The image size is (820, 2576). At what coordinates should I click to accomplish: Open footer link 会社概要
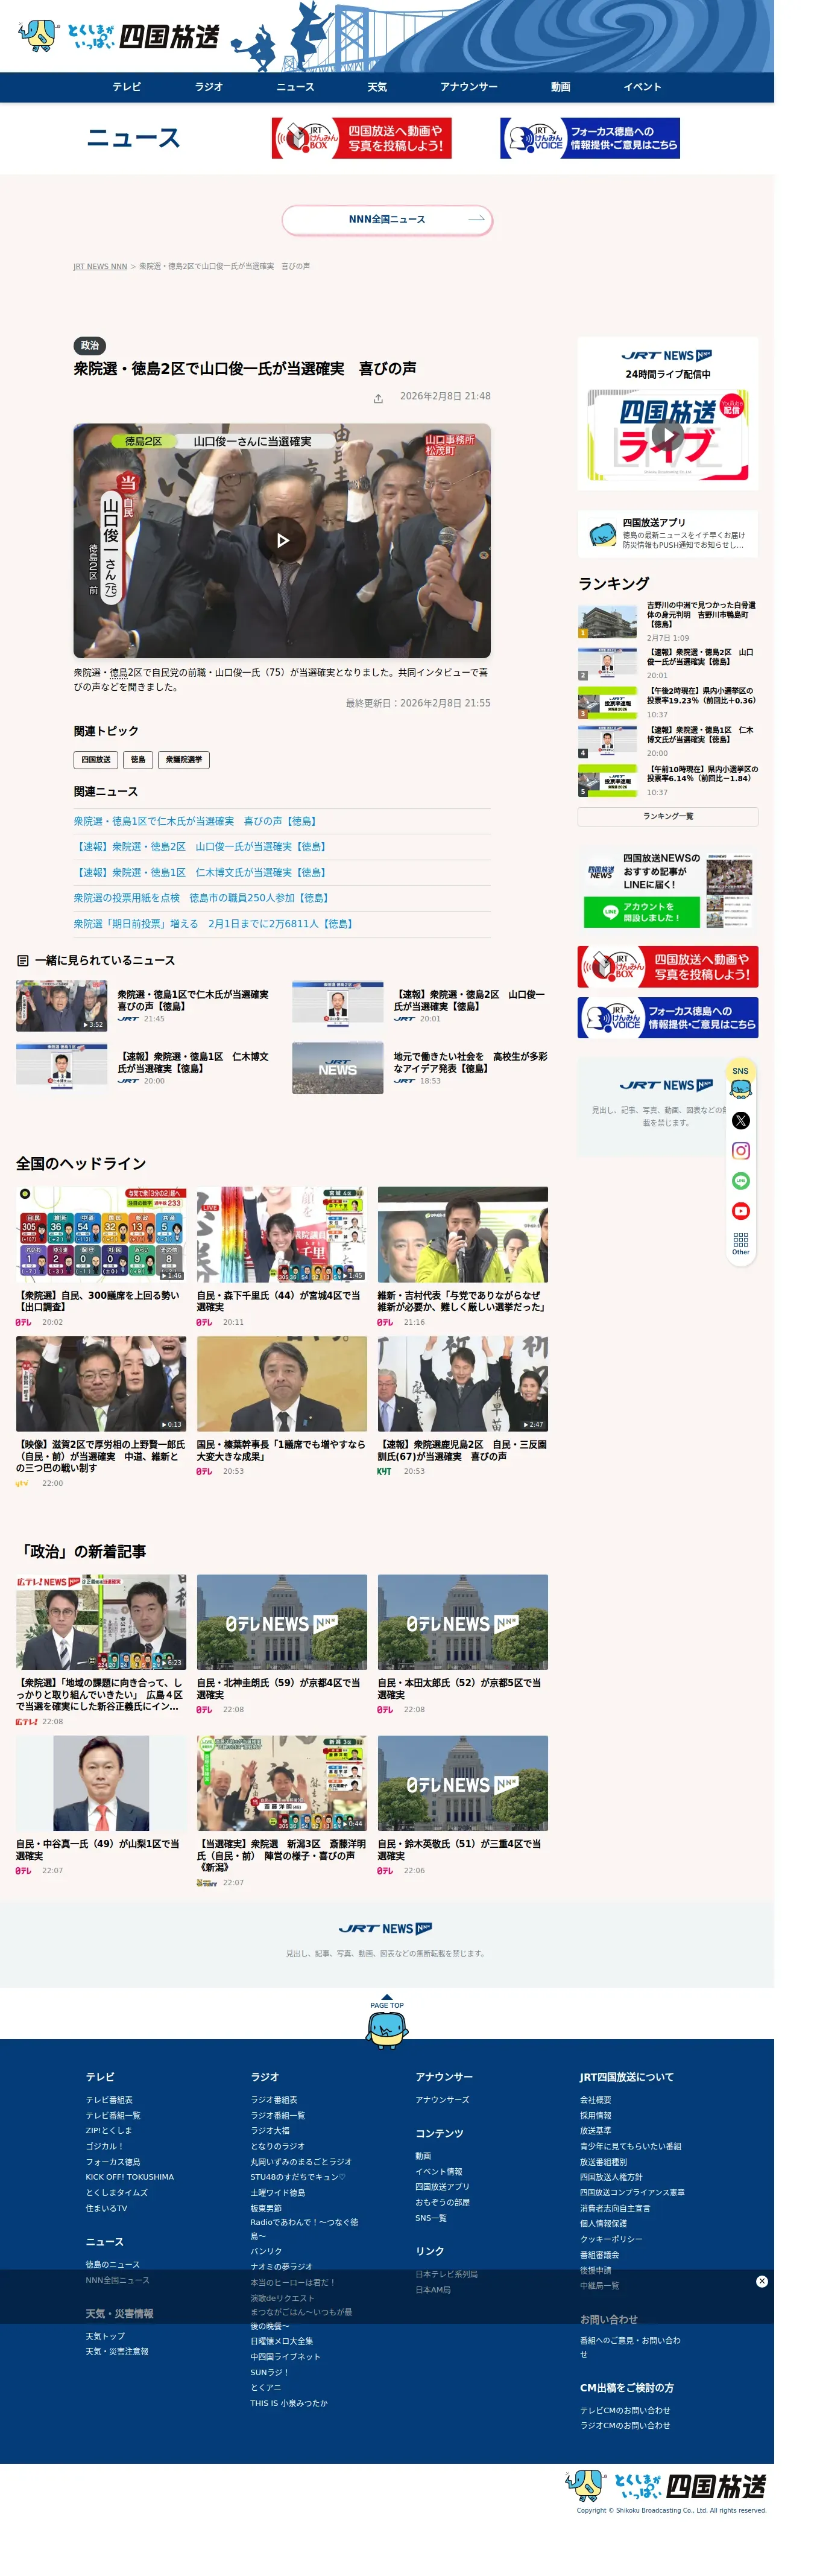[x=595, y=2100]
